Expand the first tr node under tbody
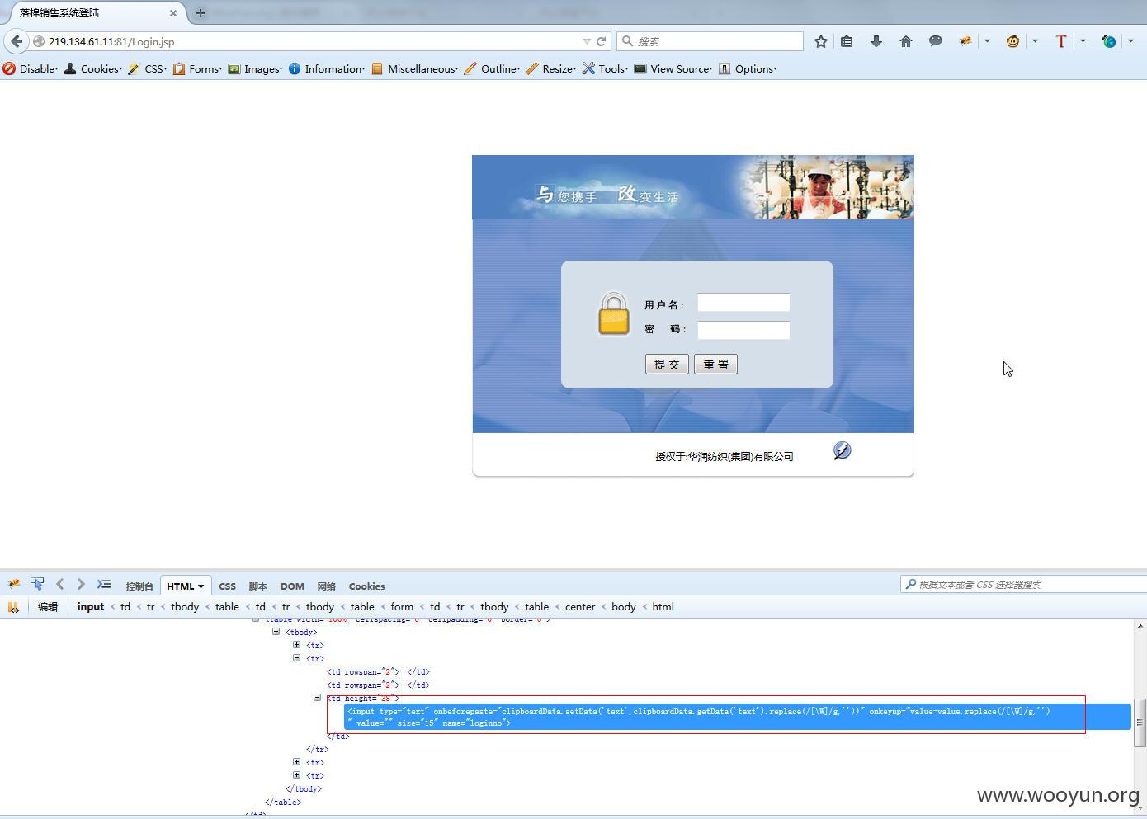1147x819 pixels. (x=296, y=645)
